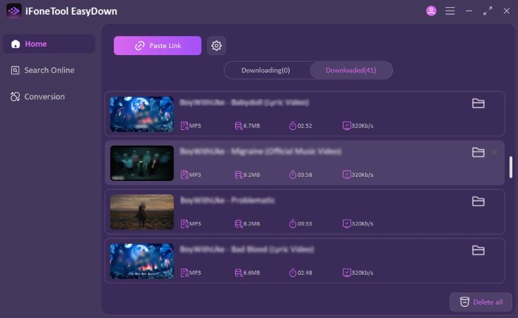This screenshot has height=318, width=518.
Task: Minimize the EasyDown window
Action: (x=469, y=11)
